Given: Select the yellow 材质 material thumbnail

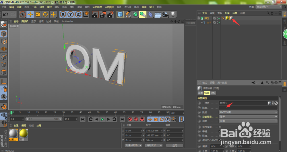Looking at the screenshot, I should pos(24,135).
